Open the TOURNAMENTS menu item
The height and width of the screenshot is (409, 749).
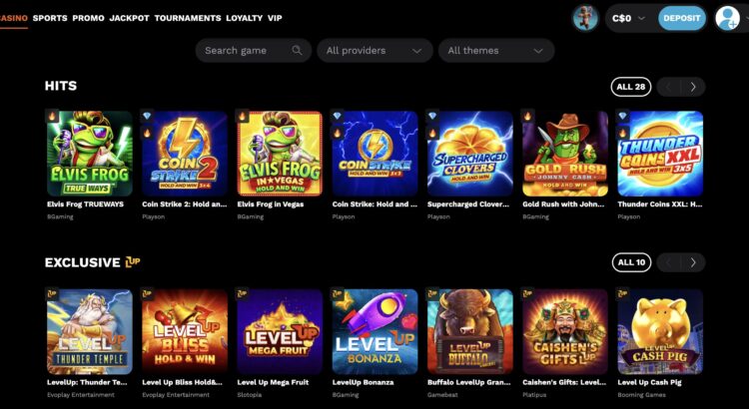188,18
